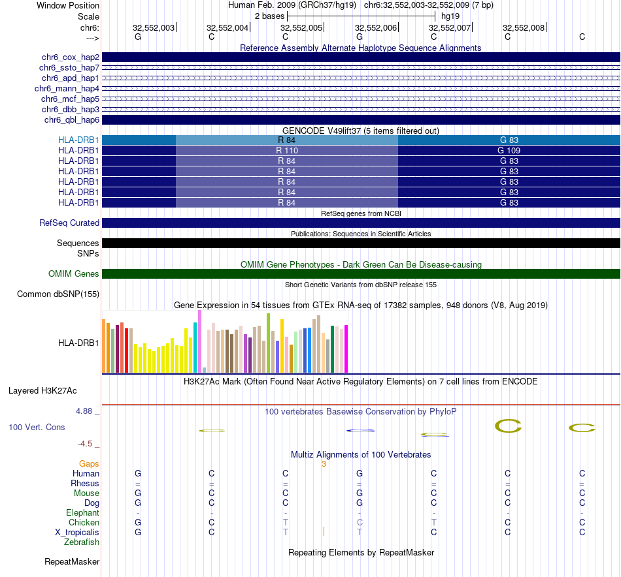The width and height of the screenshot is (621, 577).
Task: Open the chr6_dbb_hap3 label
Action: tap(71, 109)
